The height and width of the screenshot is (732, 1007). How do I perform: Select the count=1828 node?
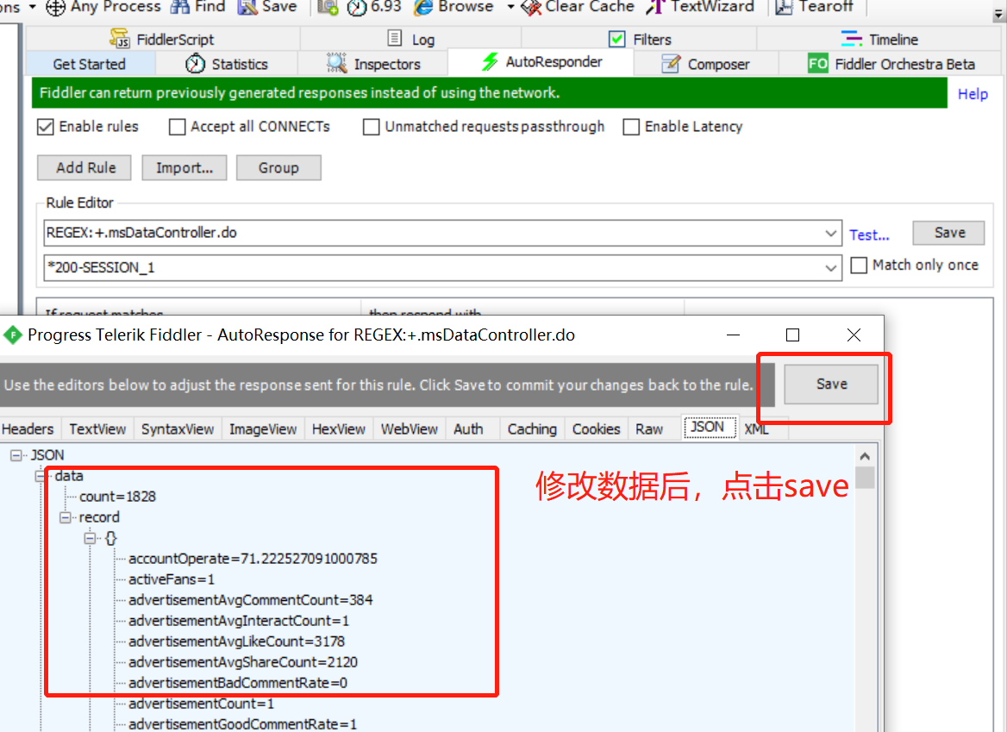[x=117, y=497]
